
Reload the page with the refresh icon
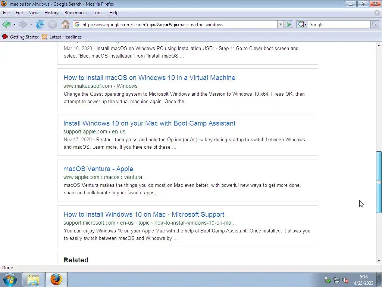click(x=40, y=24)
